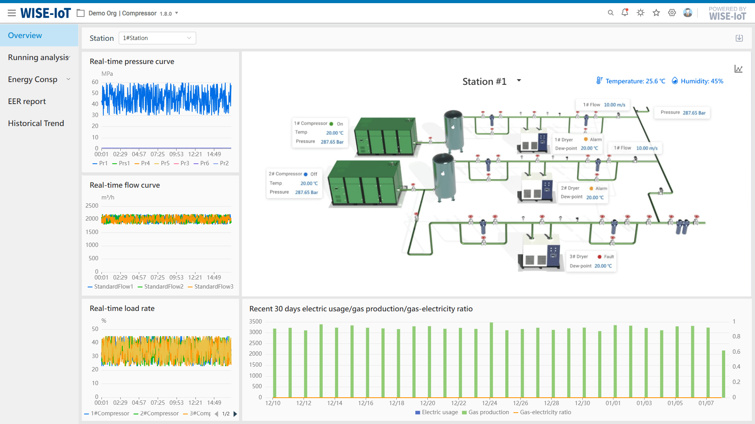
Task: Toggle the StandardFlow2 legend series
Action: [160, 287]
